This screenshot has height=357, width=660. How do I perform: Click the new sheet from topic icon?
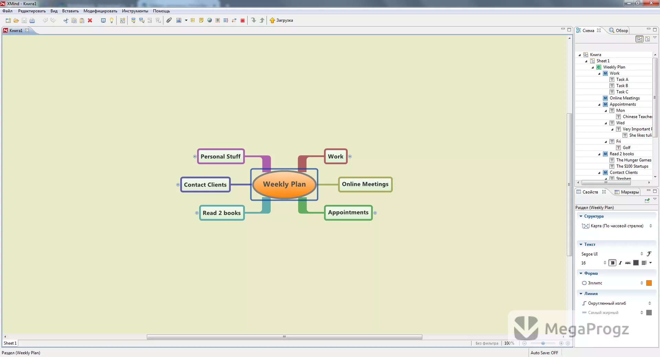pyautogui.click(x=122, y=20)
